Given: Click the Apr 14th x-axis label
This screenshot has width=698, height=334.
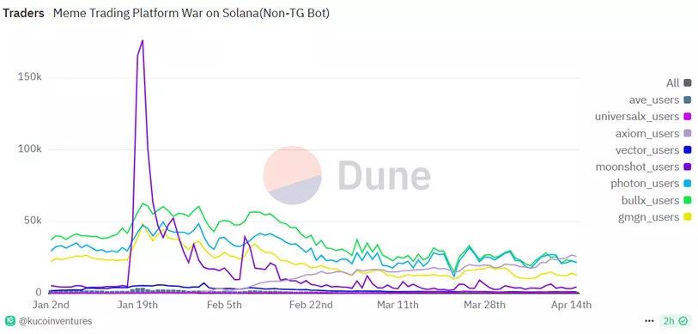Looking at the screenshot, I should 571,305.
